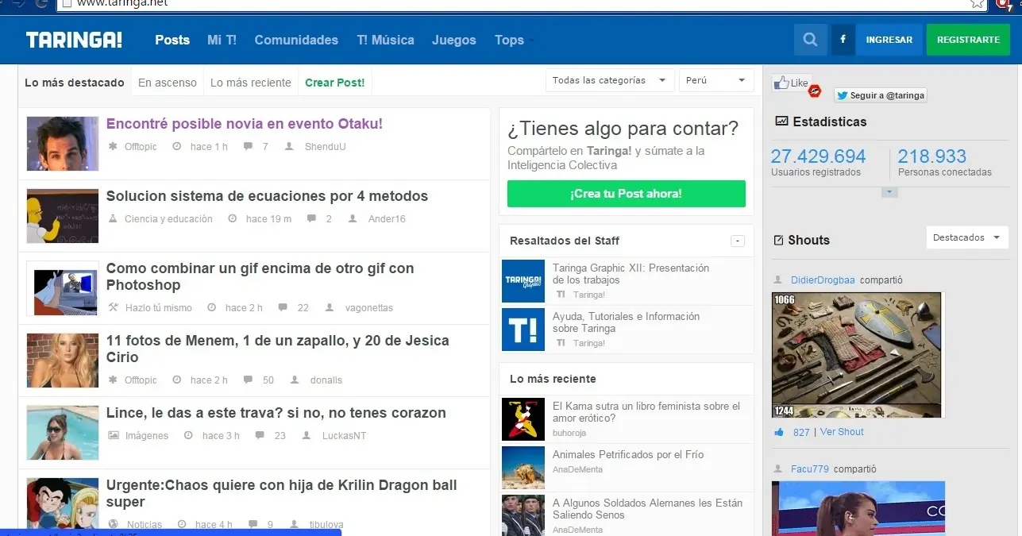
Task: Click AnaDeMenta under Animales Petrificados
Action: (x=577, y=469)
